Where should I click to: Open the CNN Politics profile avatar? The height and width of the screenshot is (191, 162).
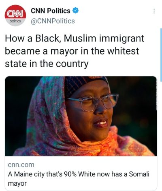click(x=15, y=15)
